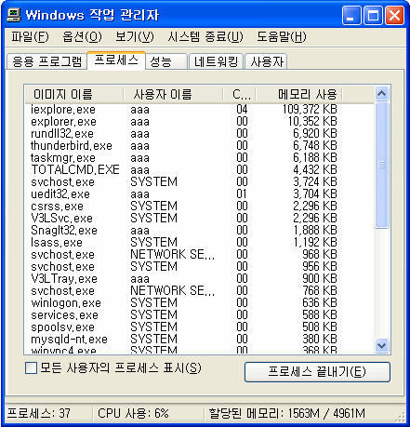The height and width of the screenshot is (427, 410).
Task: Enable 모든 사용자의 프로세스 표시 checkbox
Action: pos(31,368)
